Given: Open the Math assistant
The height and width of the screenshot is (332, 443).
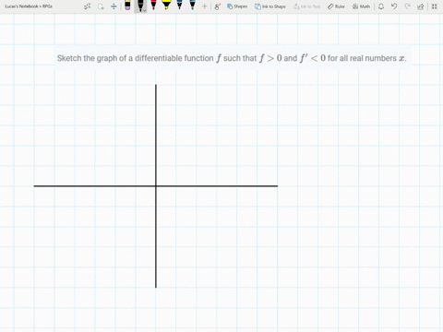Looking at the screenshot, I should click(x=361, y=6).
